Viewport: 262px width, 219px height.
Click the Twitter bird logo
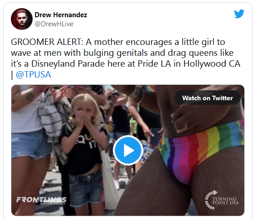(x=239, y=14)
